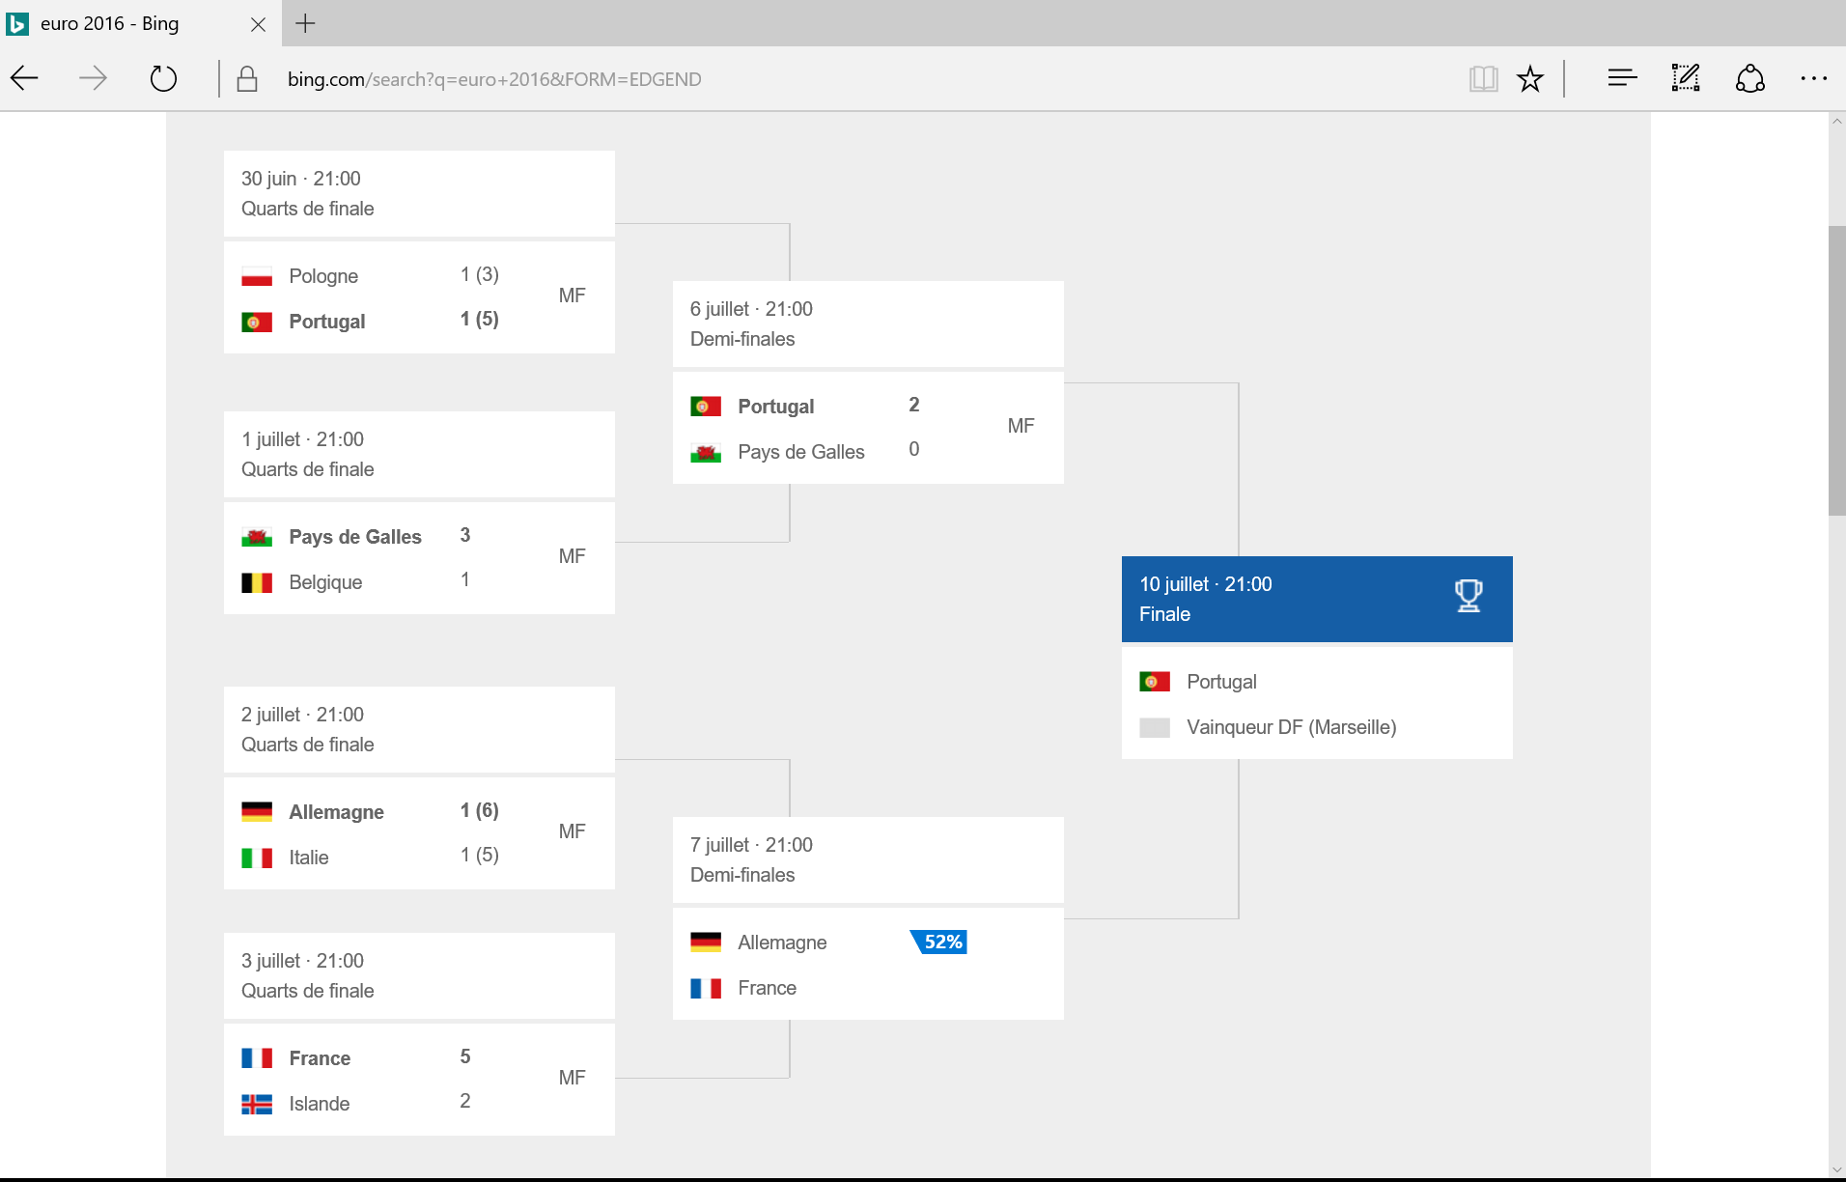Click Portugal in the 6 juillet semi-final
This screenshot has width=1846, height=1182.
[775, 407]
